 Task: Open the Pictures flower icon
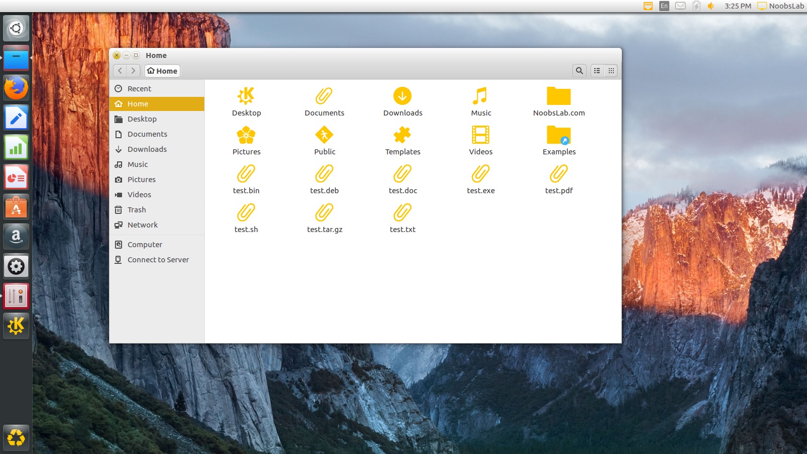click(246, 135)
